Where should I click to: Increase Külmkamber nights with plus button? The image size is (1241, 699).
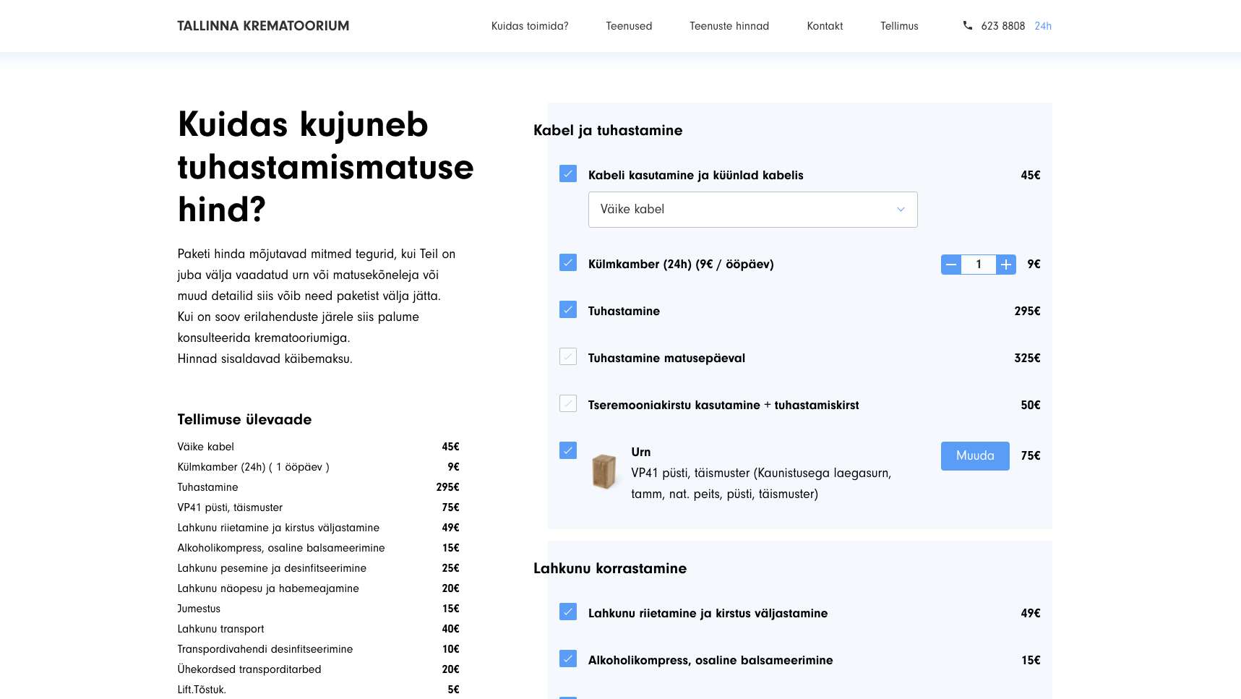[x=1005, y=265]
